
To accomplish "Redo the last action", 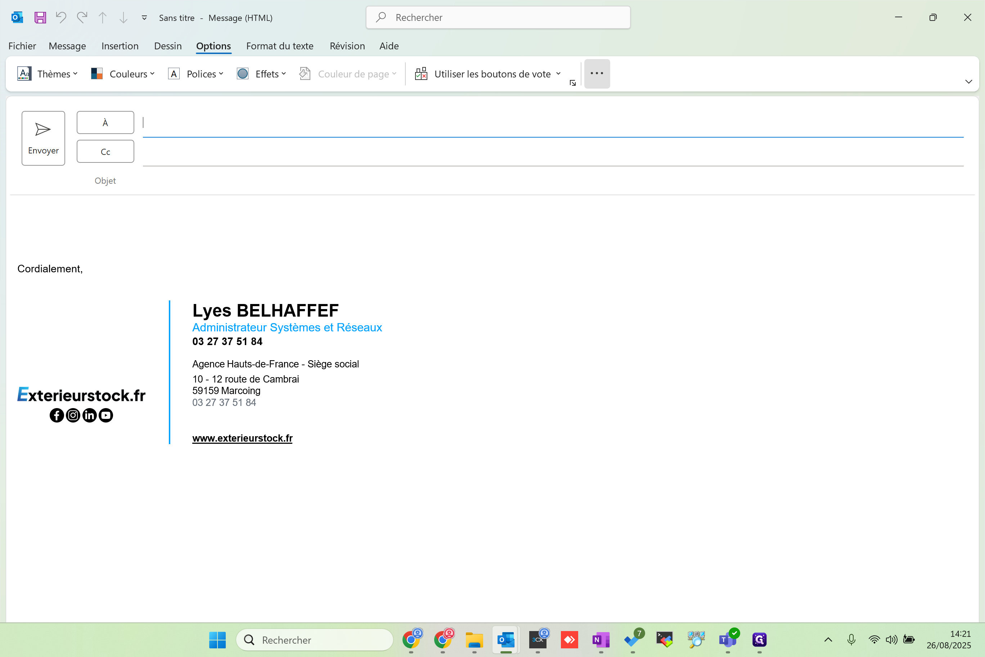I will (x=82, y=18).
